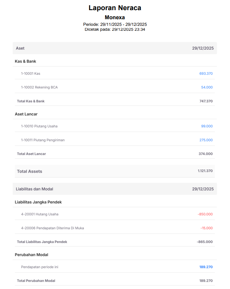The image size is (230, 289).
Task: Open the Piutang Pengiriman amount 275.000
Action: (x=206, y=140)
